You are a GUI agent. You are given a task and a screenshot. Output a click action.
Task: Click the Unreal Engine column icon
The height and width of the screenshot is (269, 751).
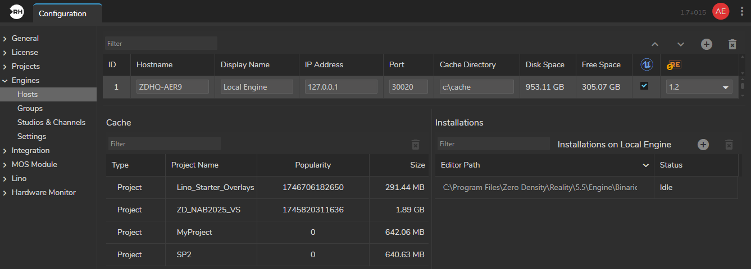point(646,65)
